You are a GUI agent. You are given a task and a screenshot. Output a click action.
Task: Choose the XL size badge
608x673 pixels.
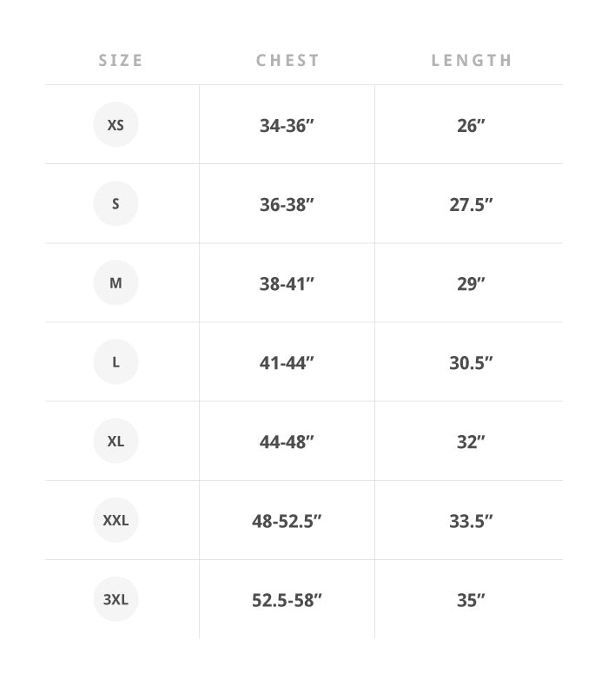point(116,441)
